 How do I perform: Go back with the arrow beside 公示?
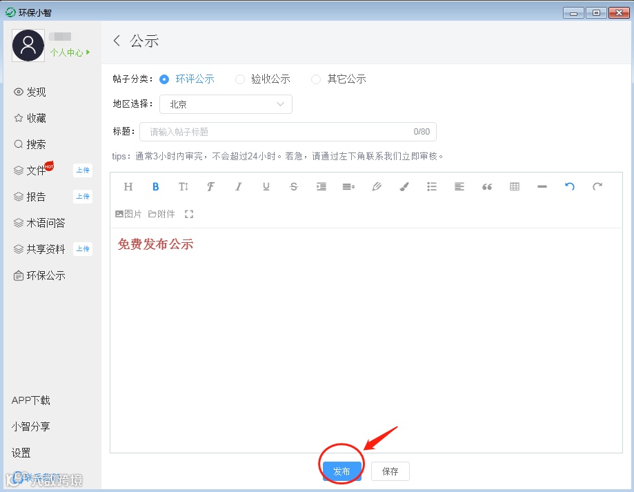click(x=117, y=41)
